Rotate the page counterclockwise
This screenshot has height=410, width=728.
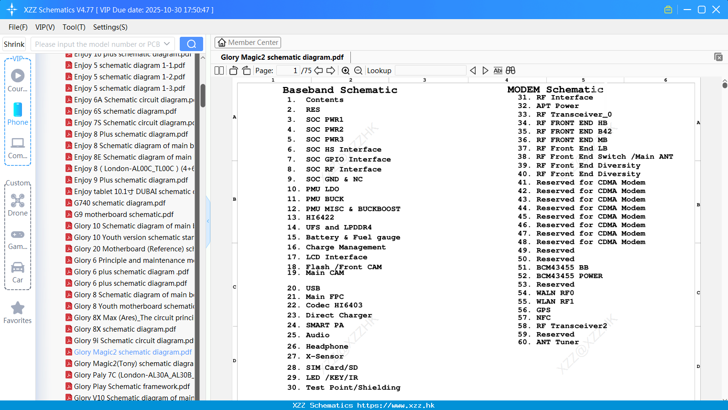click(233, 71)
